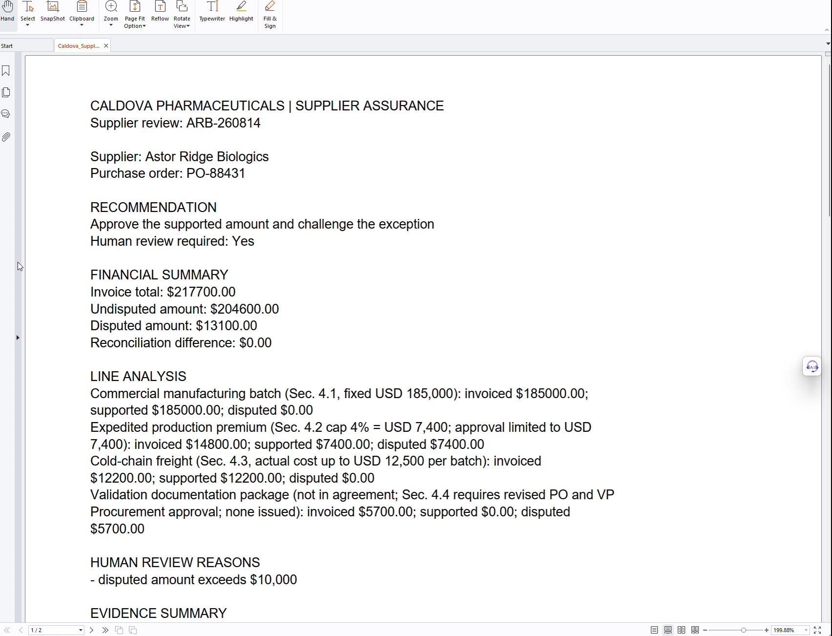Open the tab list dropdown arrow
The height and width of the screenshot is (636, 832).
click(828, 44)
